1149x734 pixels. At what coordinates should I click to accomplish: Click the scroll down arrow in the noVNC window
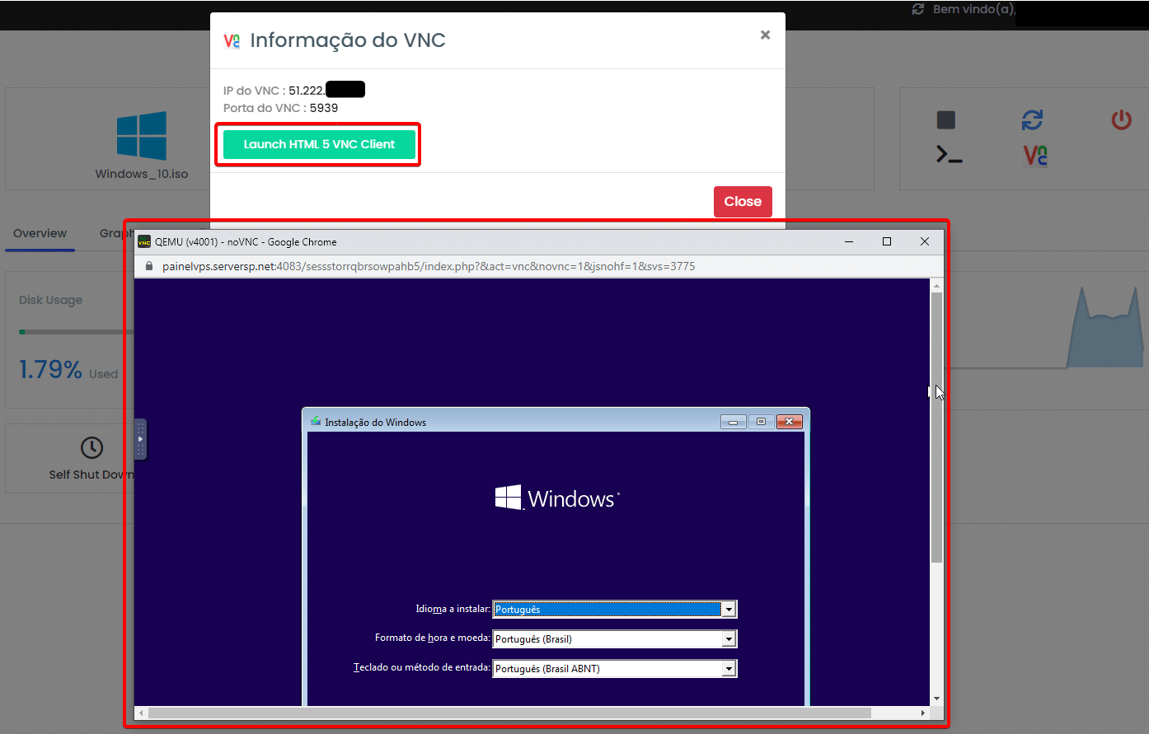tap(936, 699)
